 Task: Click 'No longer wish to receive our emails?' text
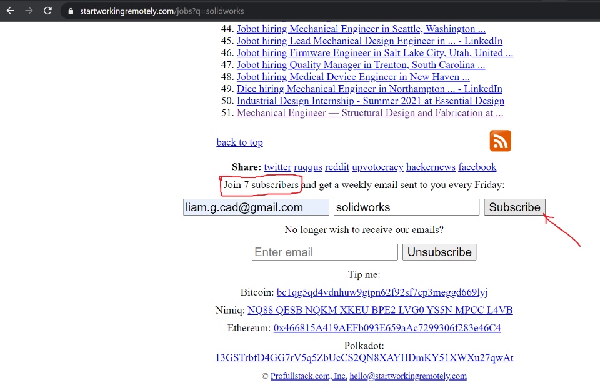point(364,229)
